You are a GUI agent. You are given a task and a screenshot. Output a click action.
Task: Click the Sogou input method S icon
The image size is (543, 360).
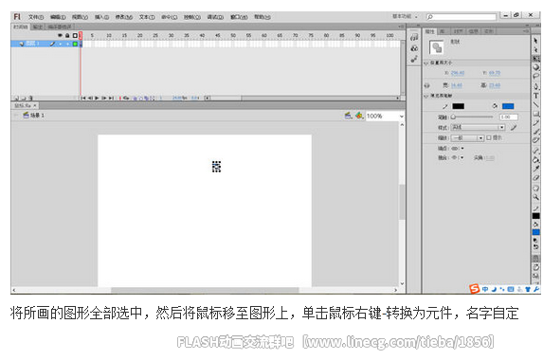(474, 289)
